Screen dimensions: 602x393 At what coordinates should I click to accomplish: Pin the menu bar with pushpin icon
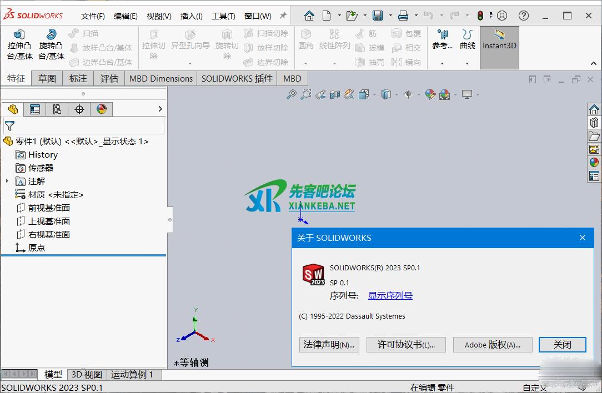click(x=283, y=16)
